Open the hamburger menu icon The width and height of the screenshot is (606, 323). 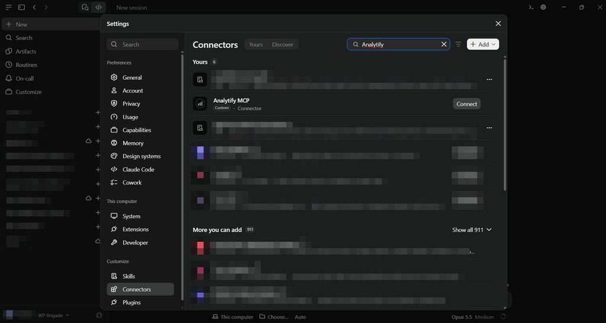pos(9,7)
